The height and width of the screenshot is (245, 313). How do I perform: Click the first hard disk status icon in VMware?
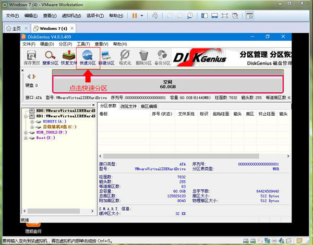246,241
